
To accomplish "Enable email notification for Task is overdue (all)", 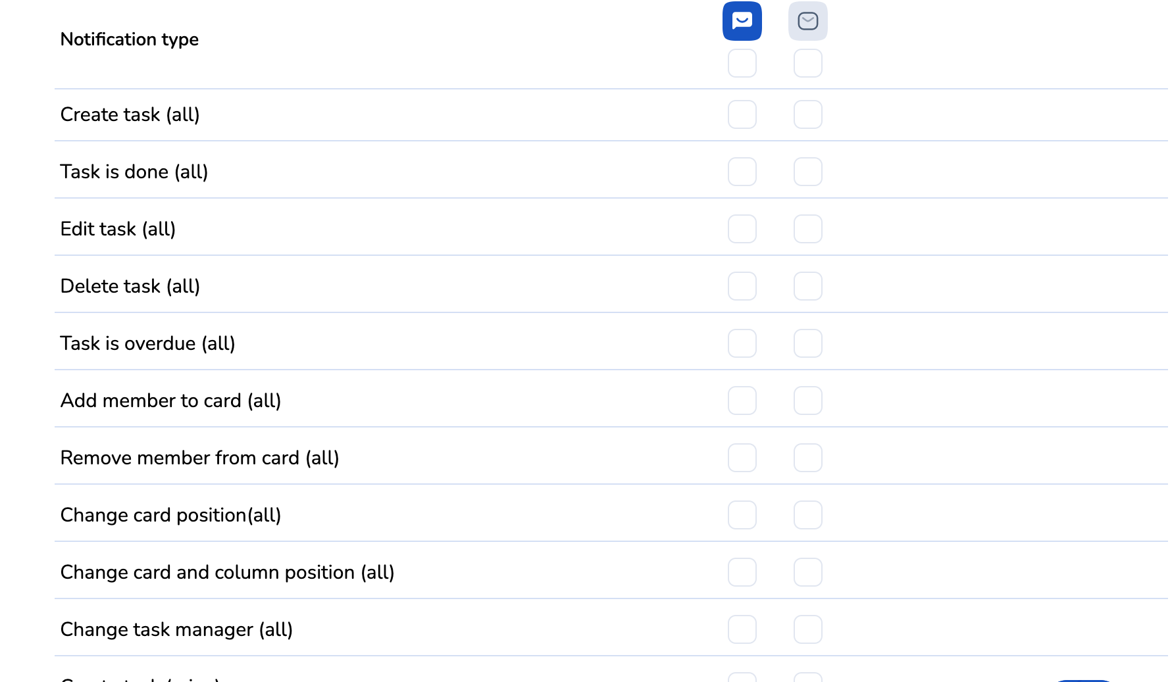I will pos(807,343).
